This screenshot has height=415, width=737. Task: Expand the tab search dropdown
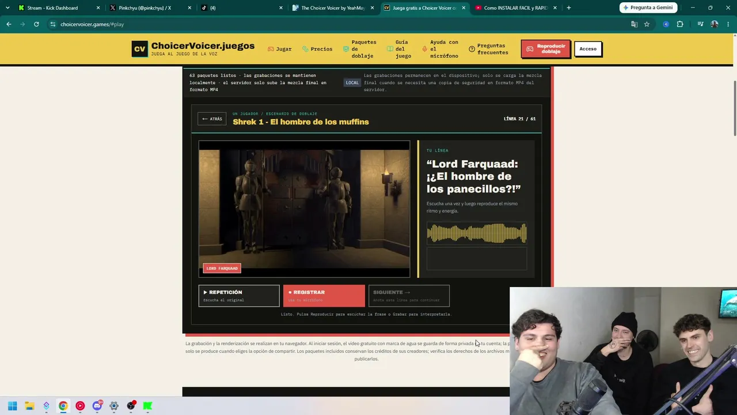coord(7,8)
